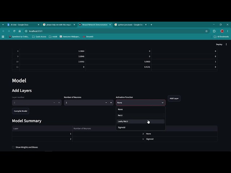231x173 pixels.
Task: Bookmark this page with the star icon
Action: pyautogui.click(x=206, y=31)
